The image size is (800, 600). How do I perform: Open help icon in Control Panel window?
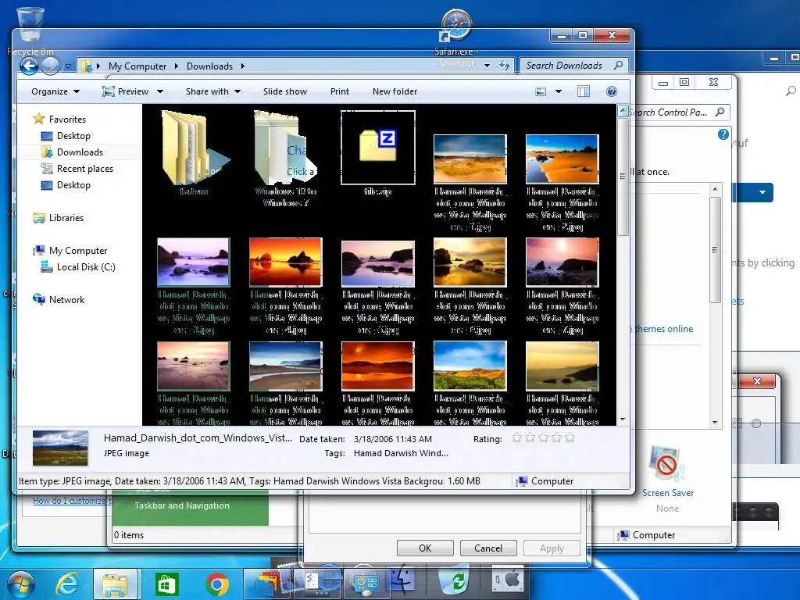point(723,134)
